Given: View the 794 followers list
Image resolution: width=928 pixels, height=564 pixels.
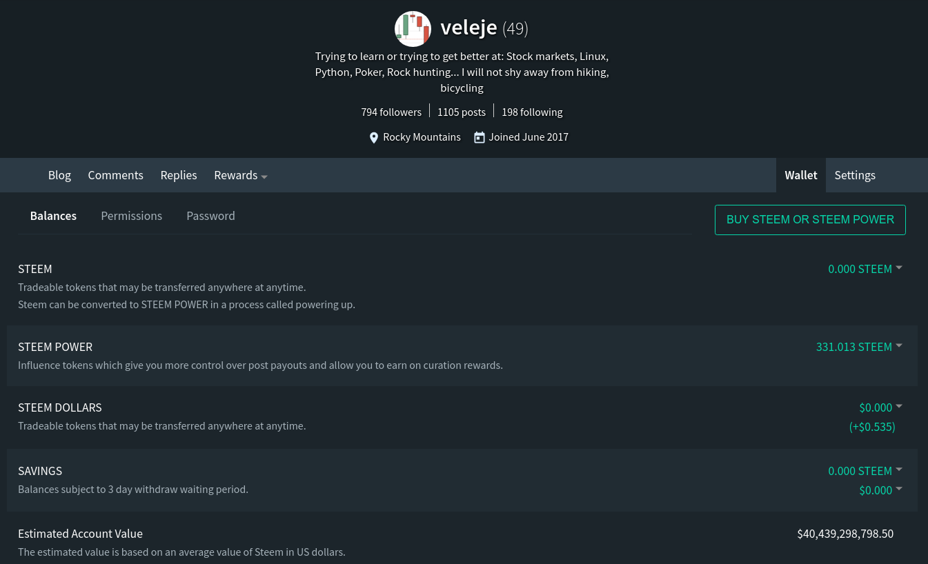Looking at the screenshot, I should point(391,112).
